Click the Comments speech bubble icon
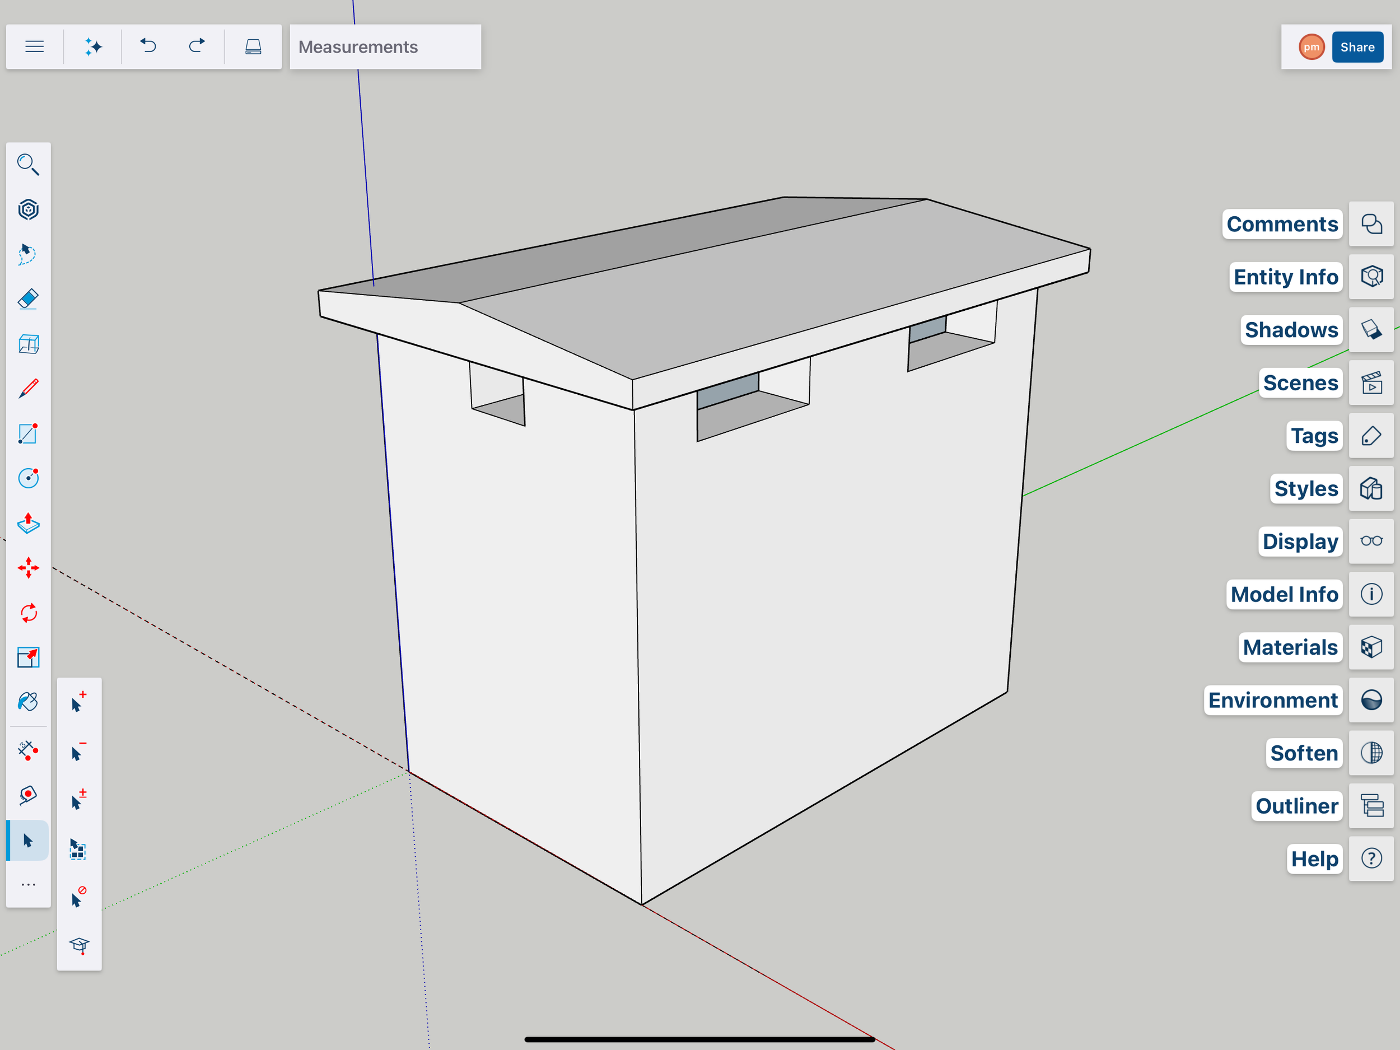Viewport: 1400px width, 1050px height. point(1371,224)
